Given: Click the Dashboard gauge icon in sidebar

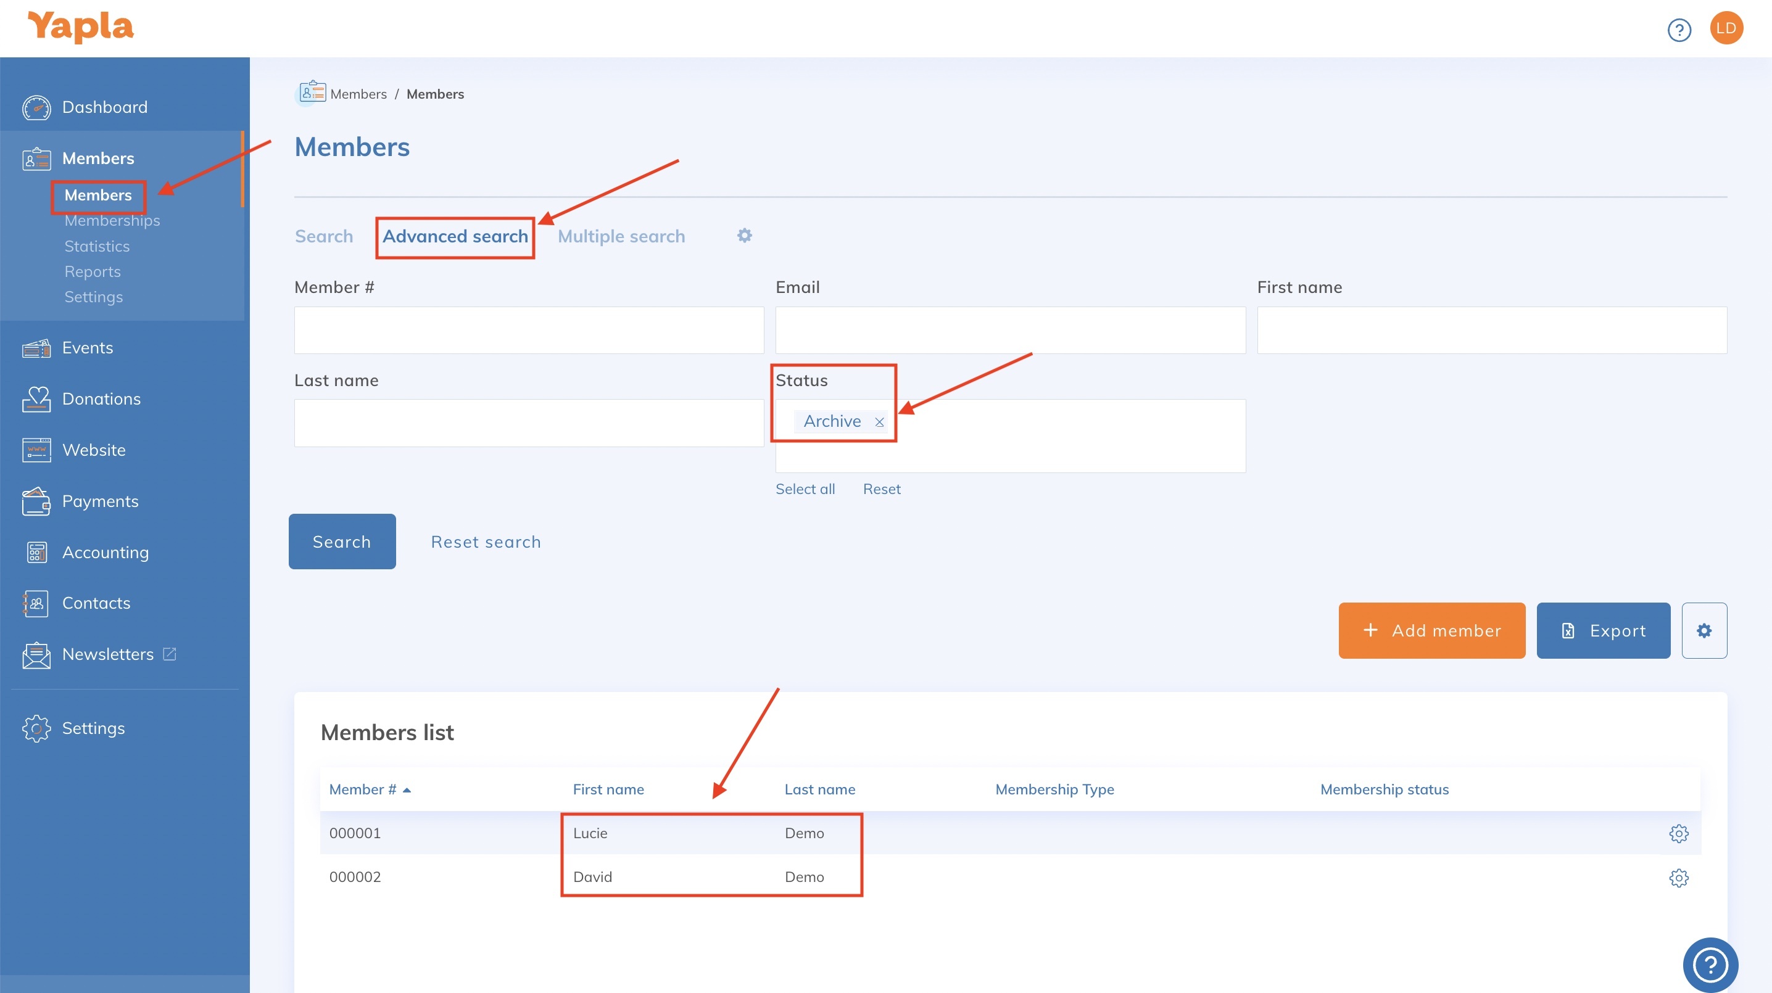Looking at the screenshot, I should (36, 107).
